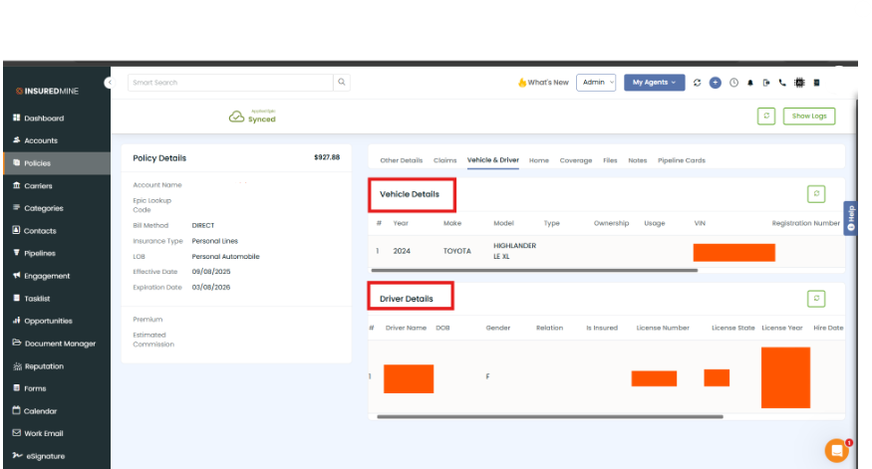Click the blue plus add icon
This screenshot has height=469, width=872.
point(715,83)
